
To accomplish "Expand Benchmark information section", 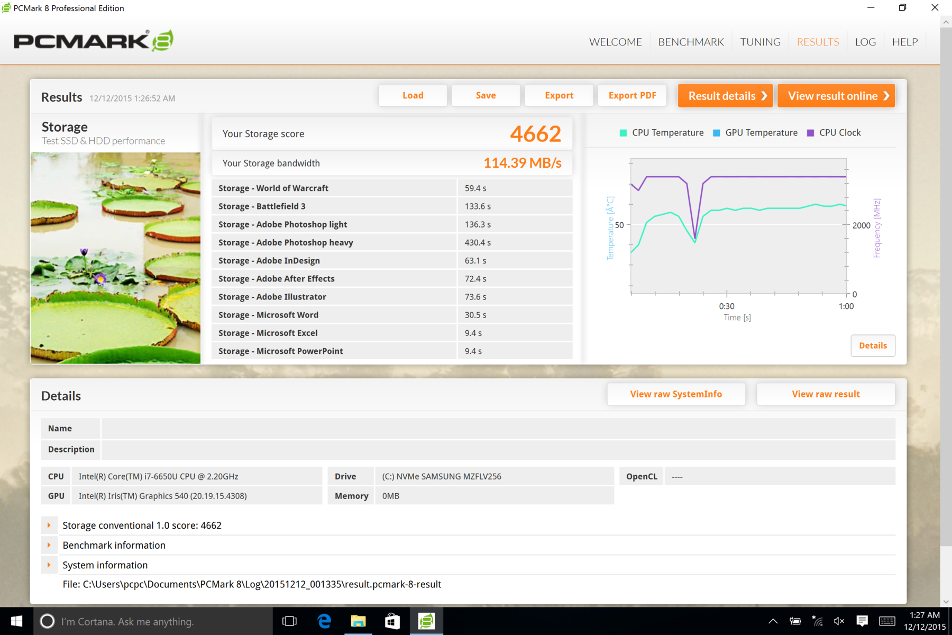I will coord(49,545).
